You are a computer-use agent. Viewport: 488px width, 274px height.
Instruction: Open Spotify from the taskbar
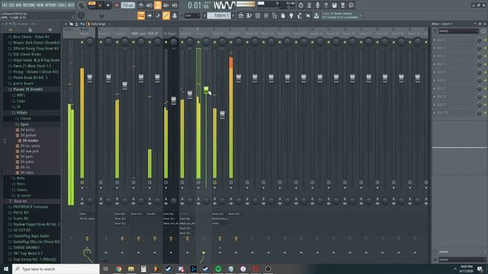[x=218, y=269]
